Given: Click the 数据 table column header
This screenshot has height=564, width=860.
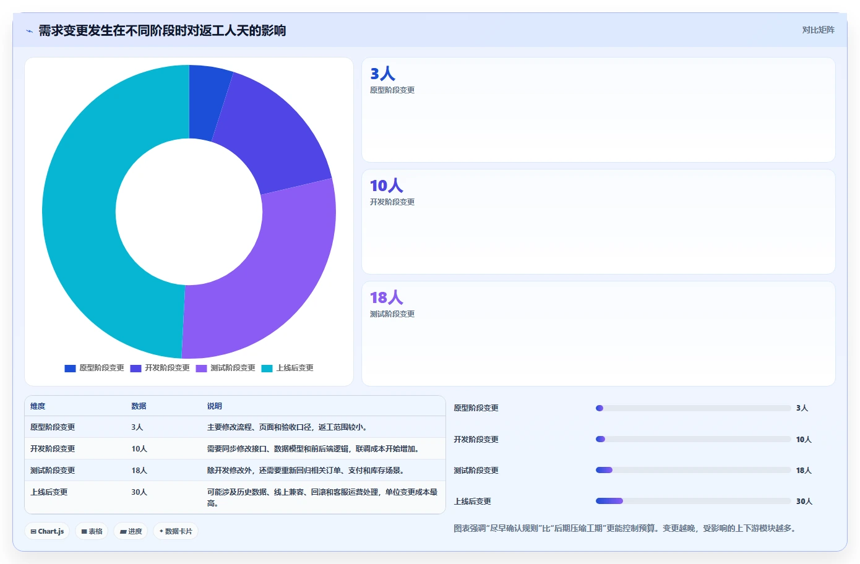Looking at the screenshot, I should click(139, 406).
